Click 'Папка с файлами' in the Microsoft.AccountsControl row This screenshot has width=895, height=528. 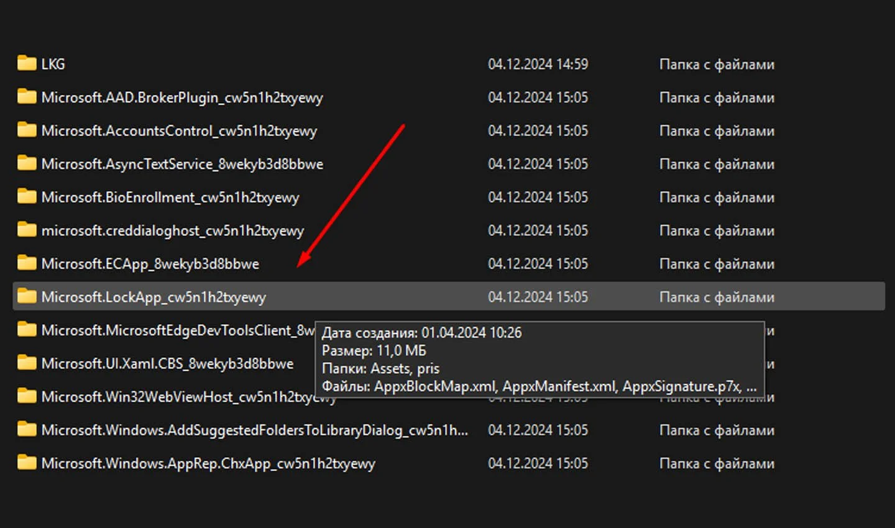click(717, 131)
